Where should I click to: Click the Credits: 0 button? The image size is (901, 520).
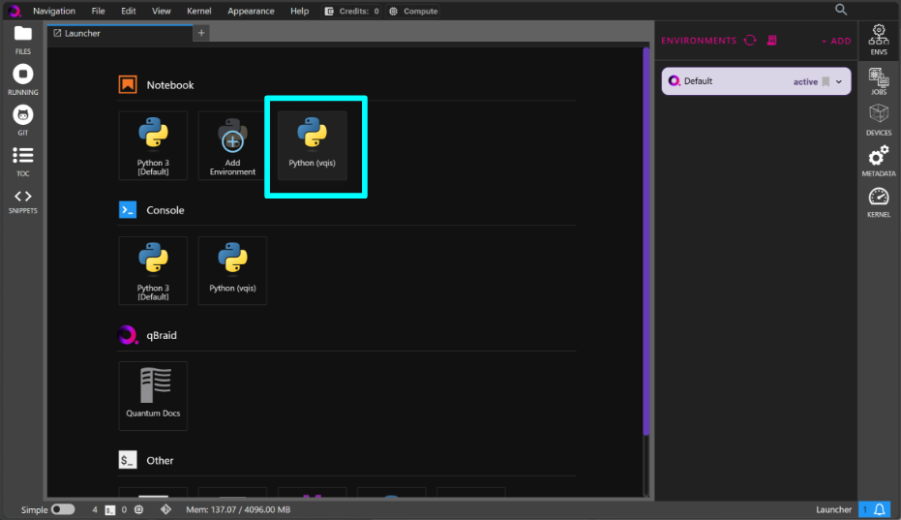tap(351, 11)
